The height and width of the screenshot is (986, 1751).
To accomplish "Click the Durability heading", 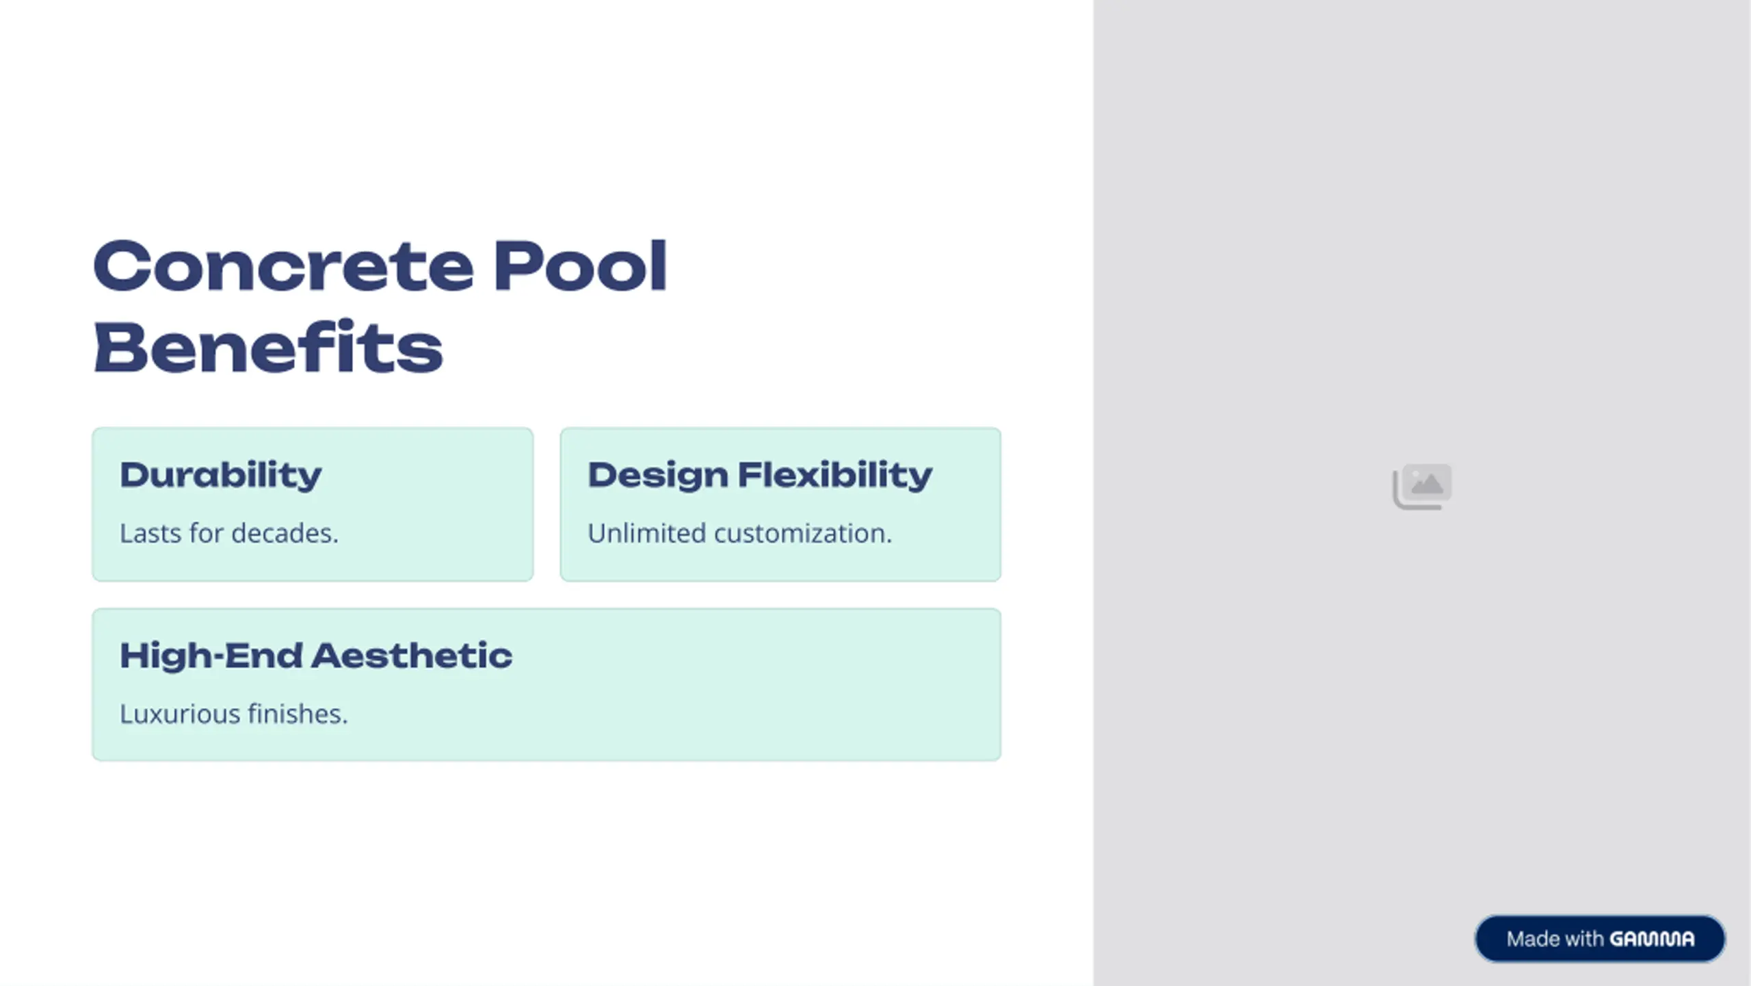I will point(220,475).
